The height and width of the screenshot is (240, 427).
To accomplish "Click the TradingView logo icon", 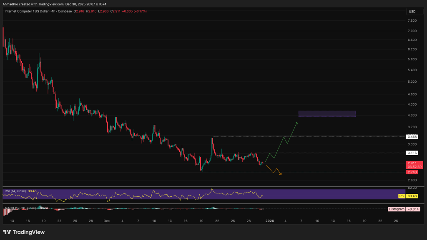I will (7, 232).
